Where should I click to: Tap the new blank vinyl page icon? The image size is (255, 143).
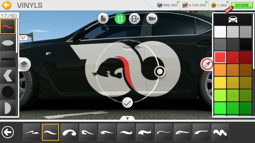pos(103,19)
